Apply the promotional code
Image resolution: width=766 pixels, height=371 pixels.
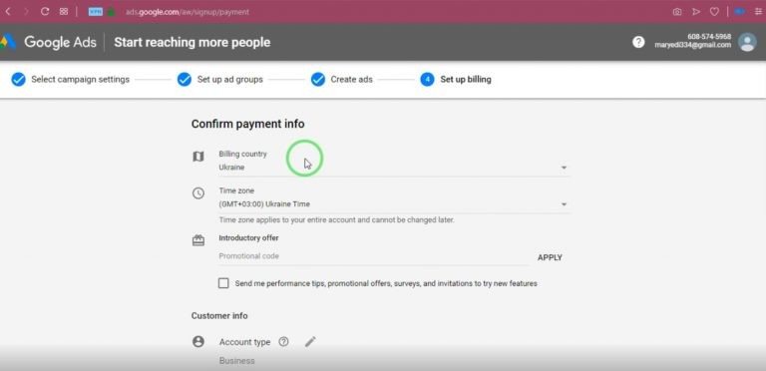click(550, 257)
